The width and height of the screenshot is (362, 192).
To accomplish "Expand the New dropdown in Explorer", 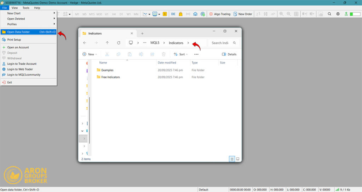I will [x=90, y=54].
